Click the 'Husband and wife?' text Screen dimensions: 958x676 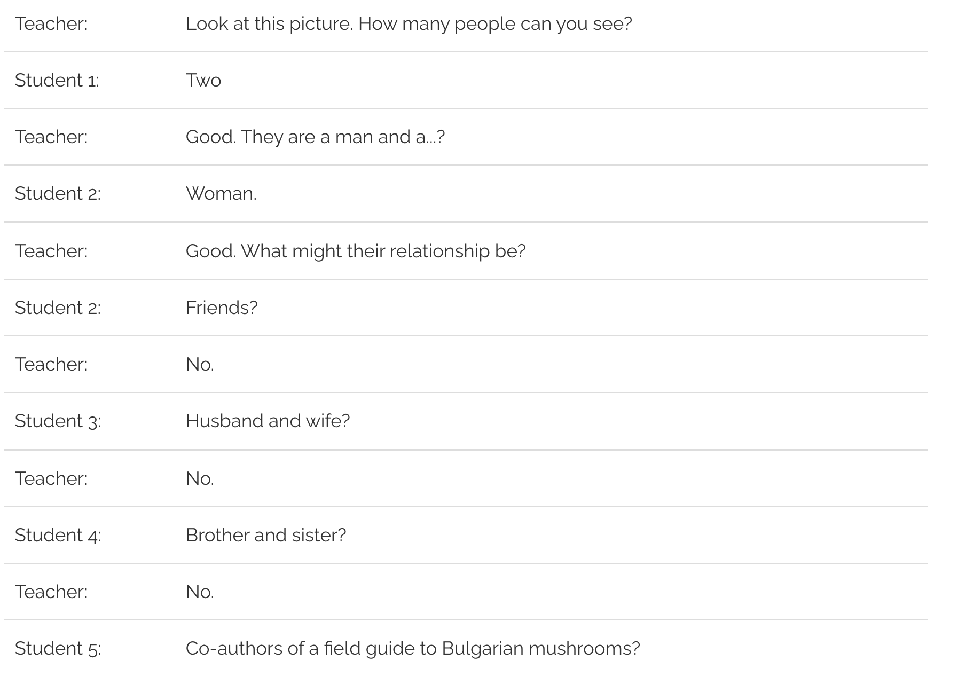268,421
